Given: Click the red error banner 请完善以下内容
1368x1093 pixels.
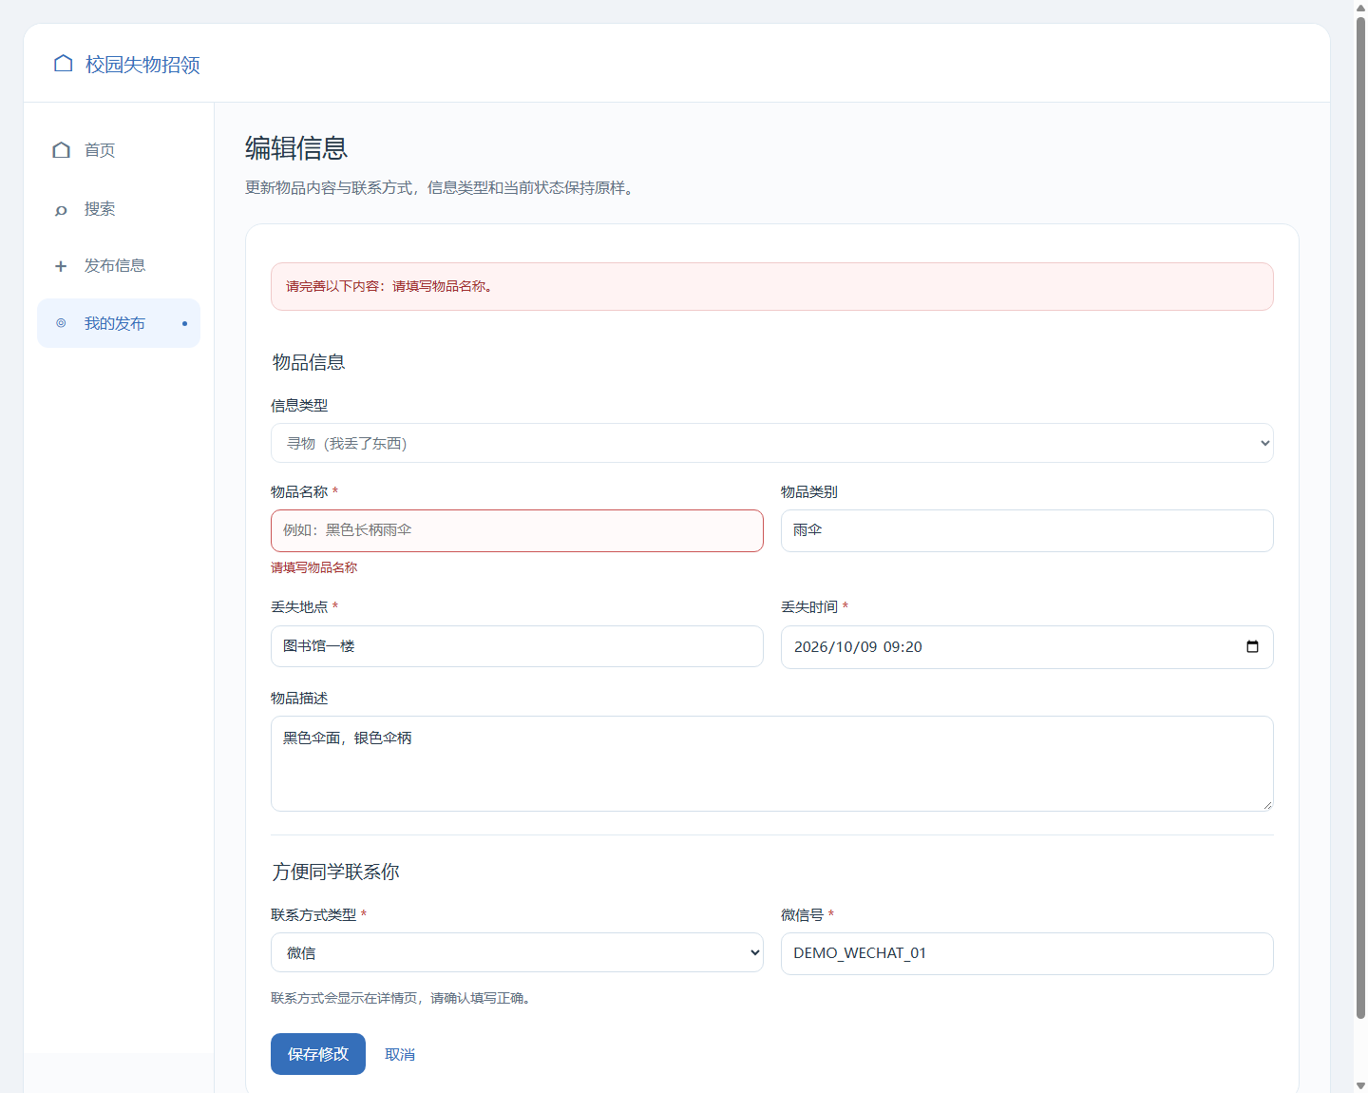Looking at the screenshot, I should (771, 286).
